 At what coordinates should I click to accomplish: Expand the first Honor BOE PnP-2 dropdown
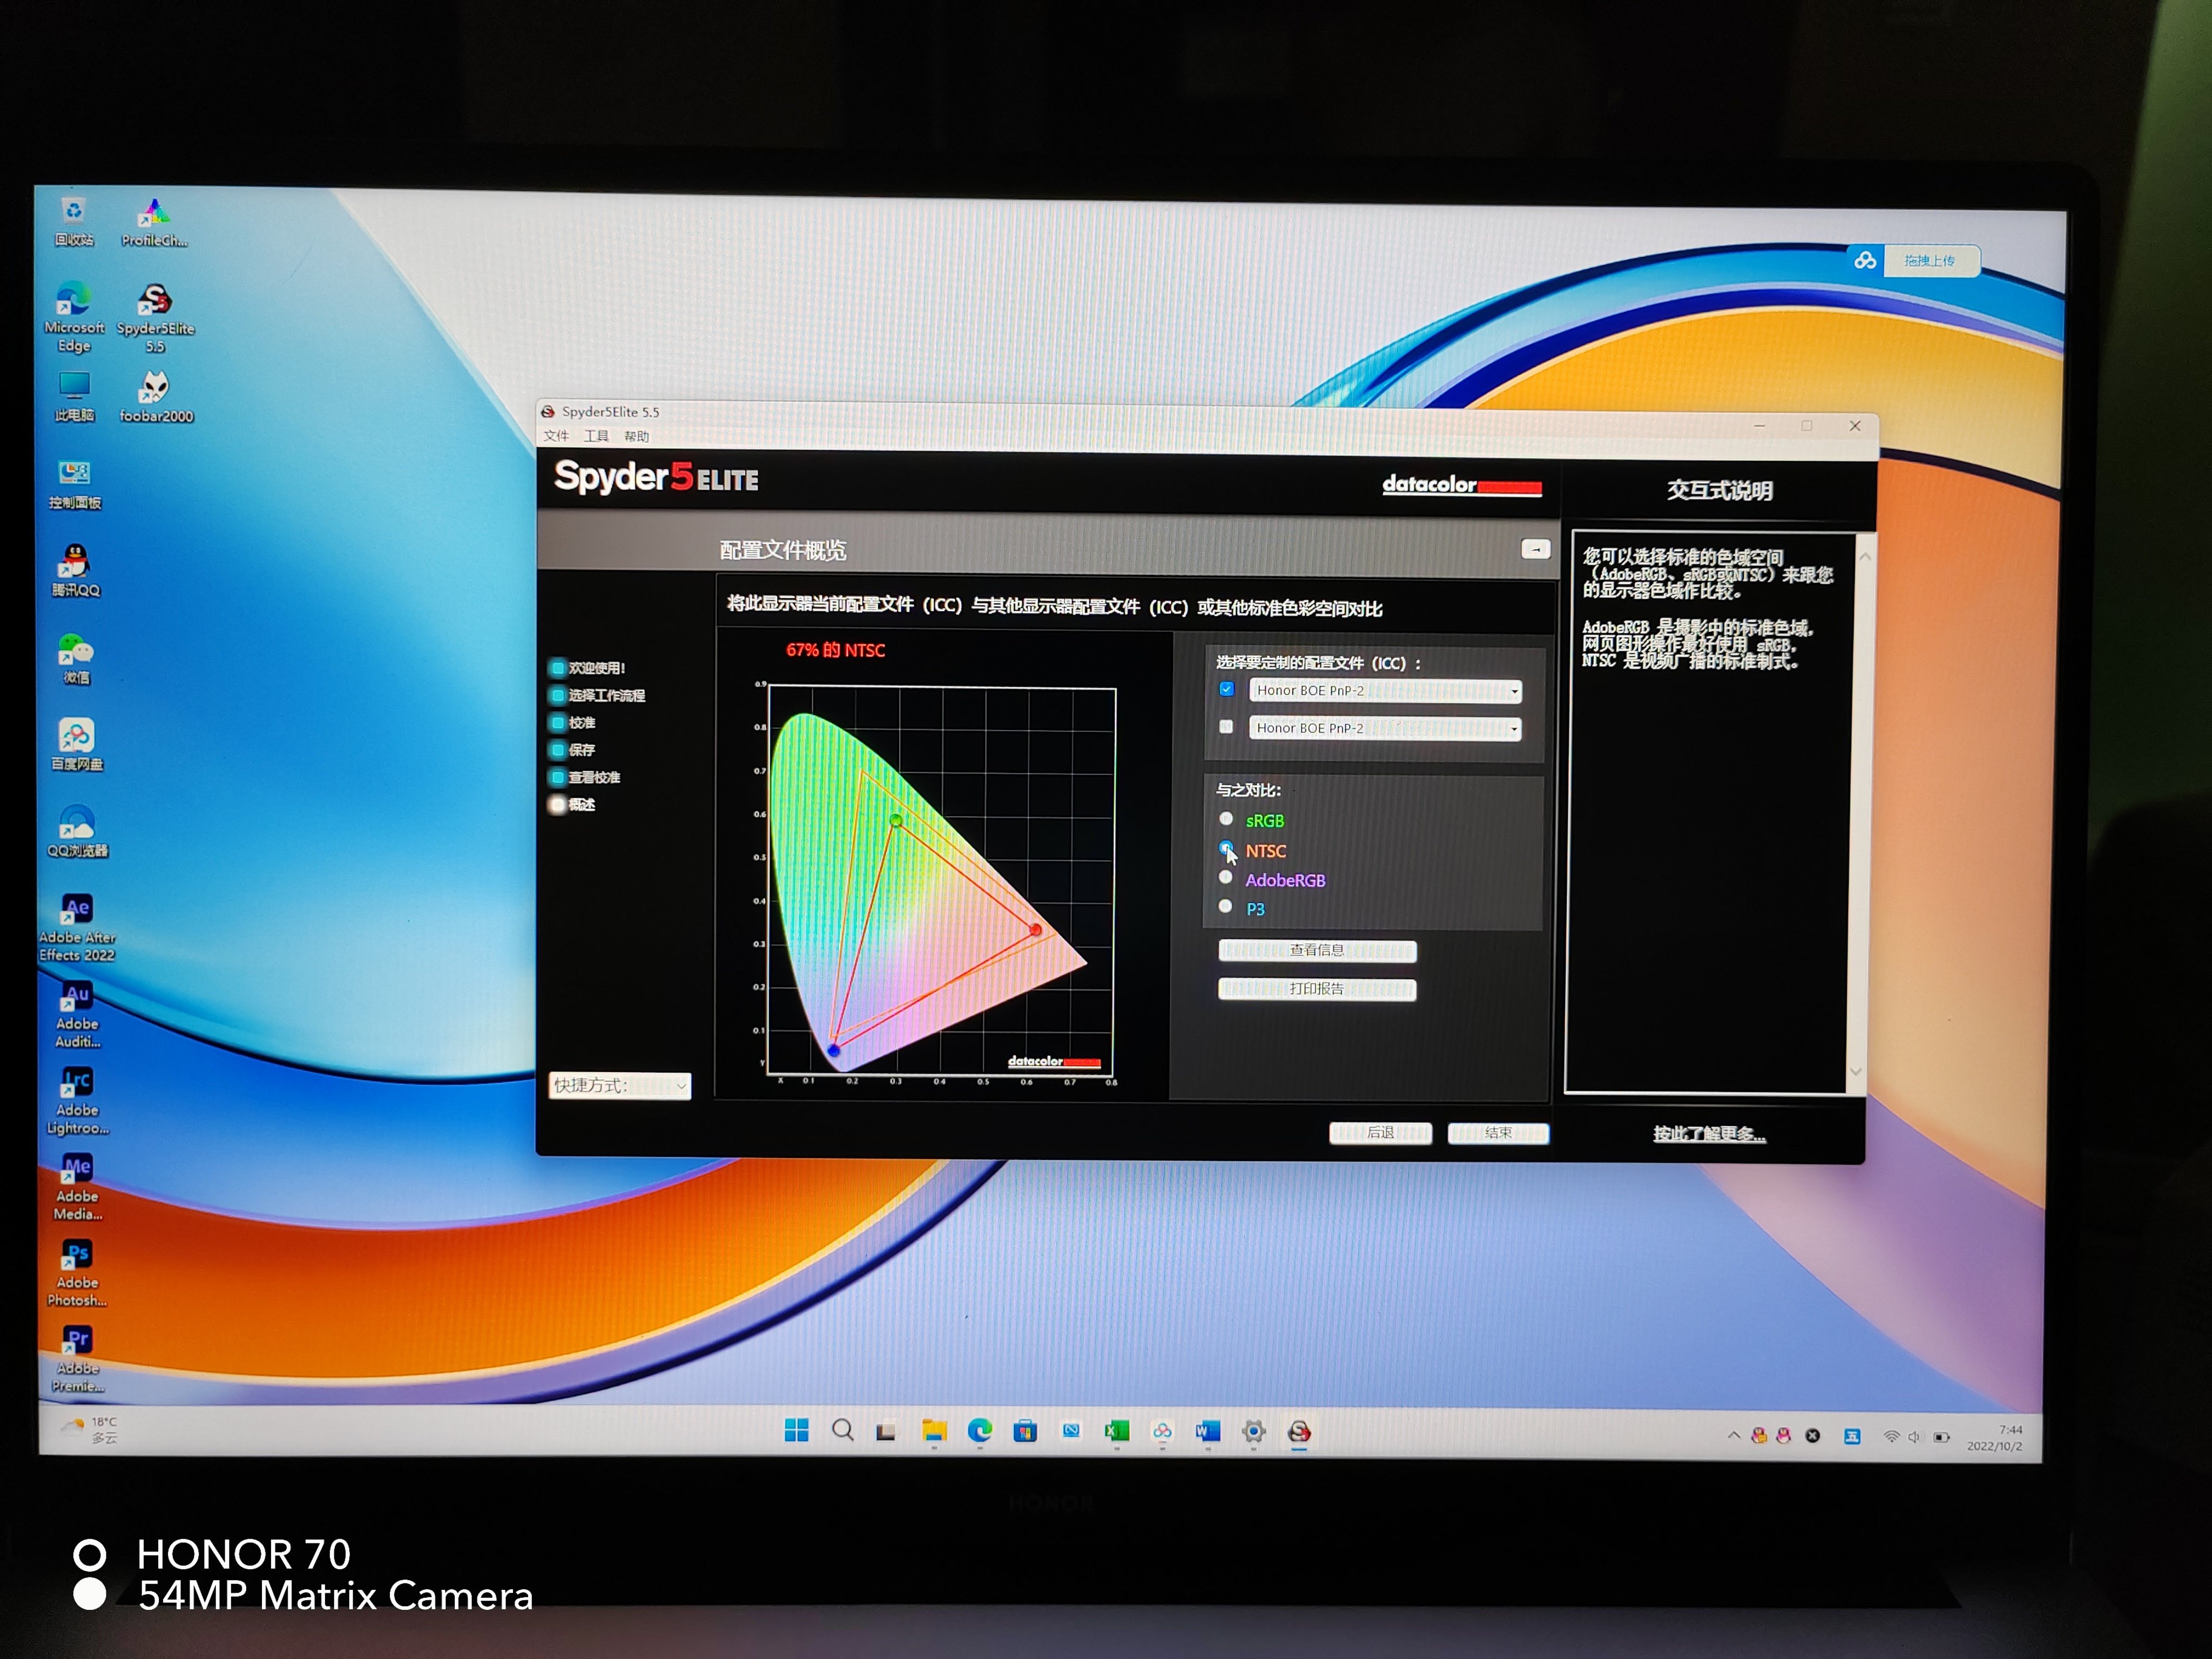[1514, 691]
